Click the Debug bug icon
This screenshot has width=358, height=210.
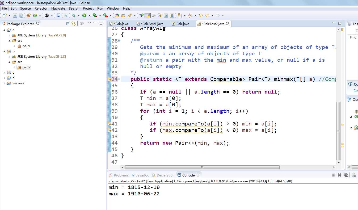(74, 15)
